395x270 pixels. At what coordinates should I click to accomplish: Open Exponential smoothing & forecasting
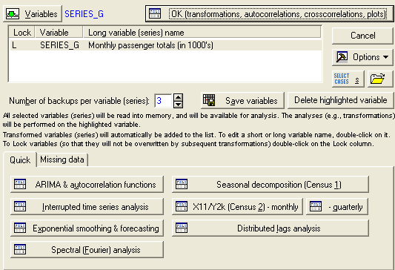coord(87,228)
